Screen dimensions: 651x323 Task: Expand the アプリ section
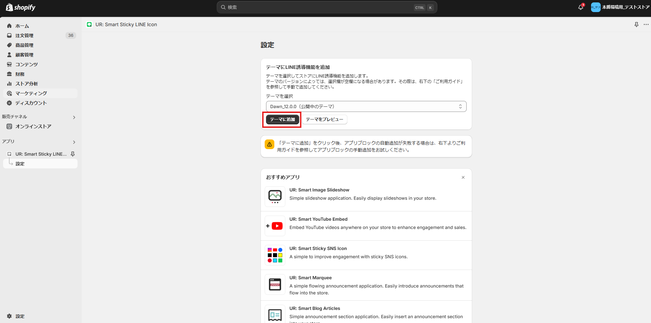[74, 142]
